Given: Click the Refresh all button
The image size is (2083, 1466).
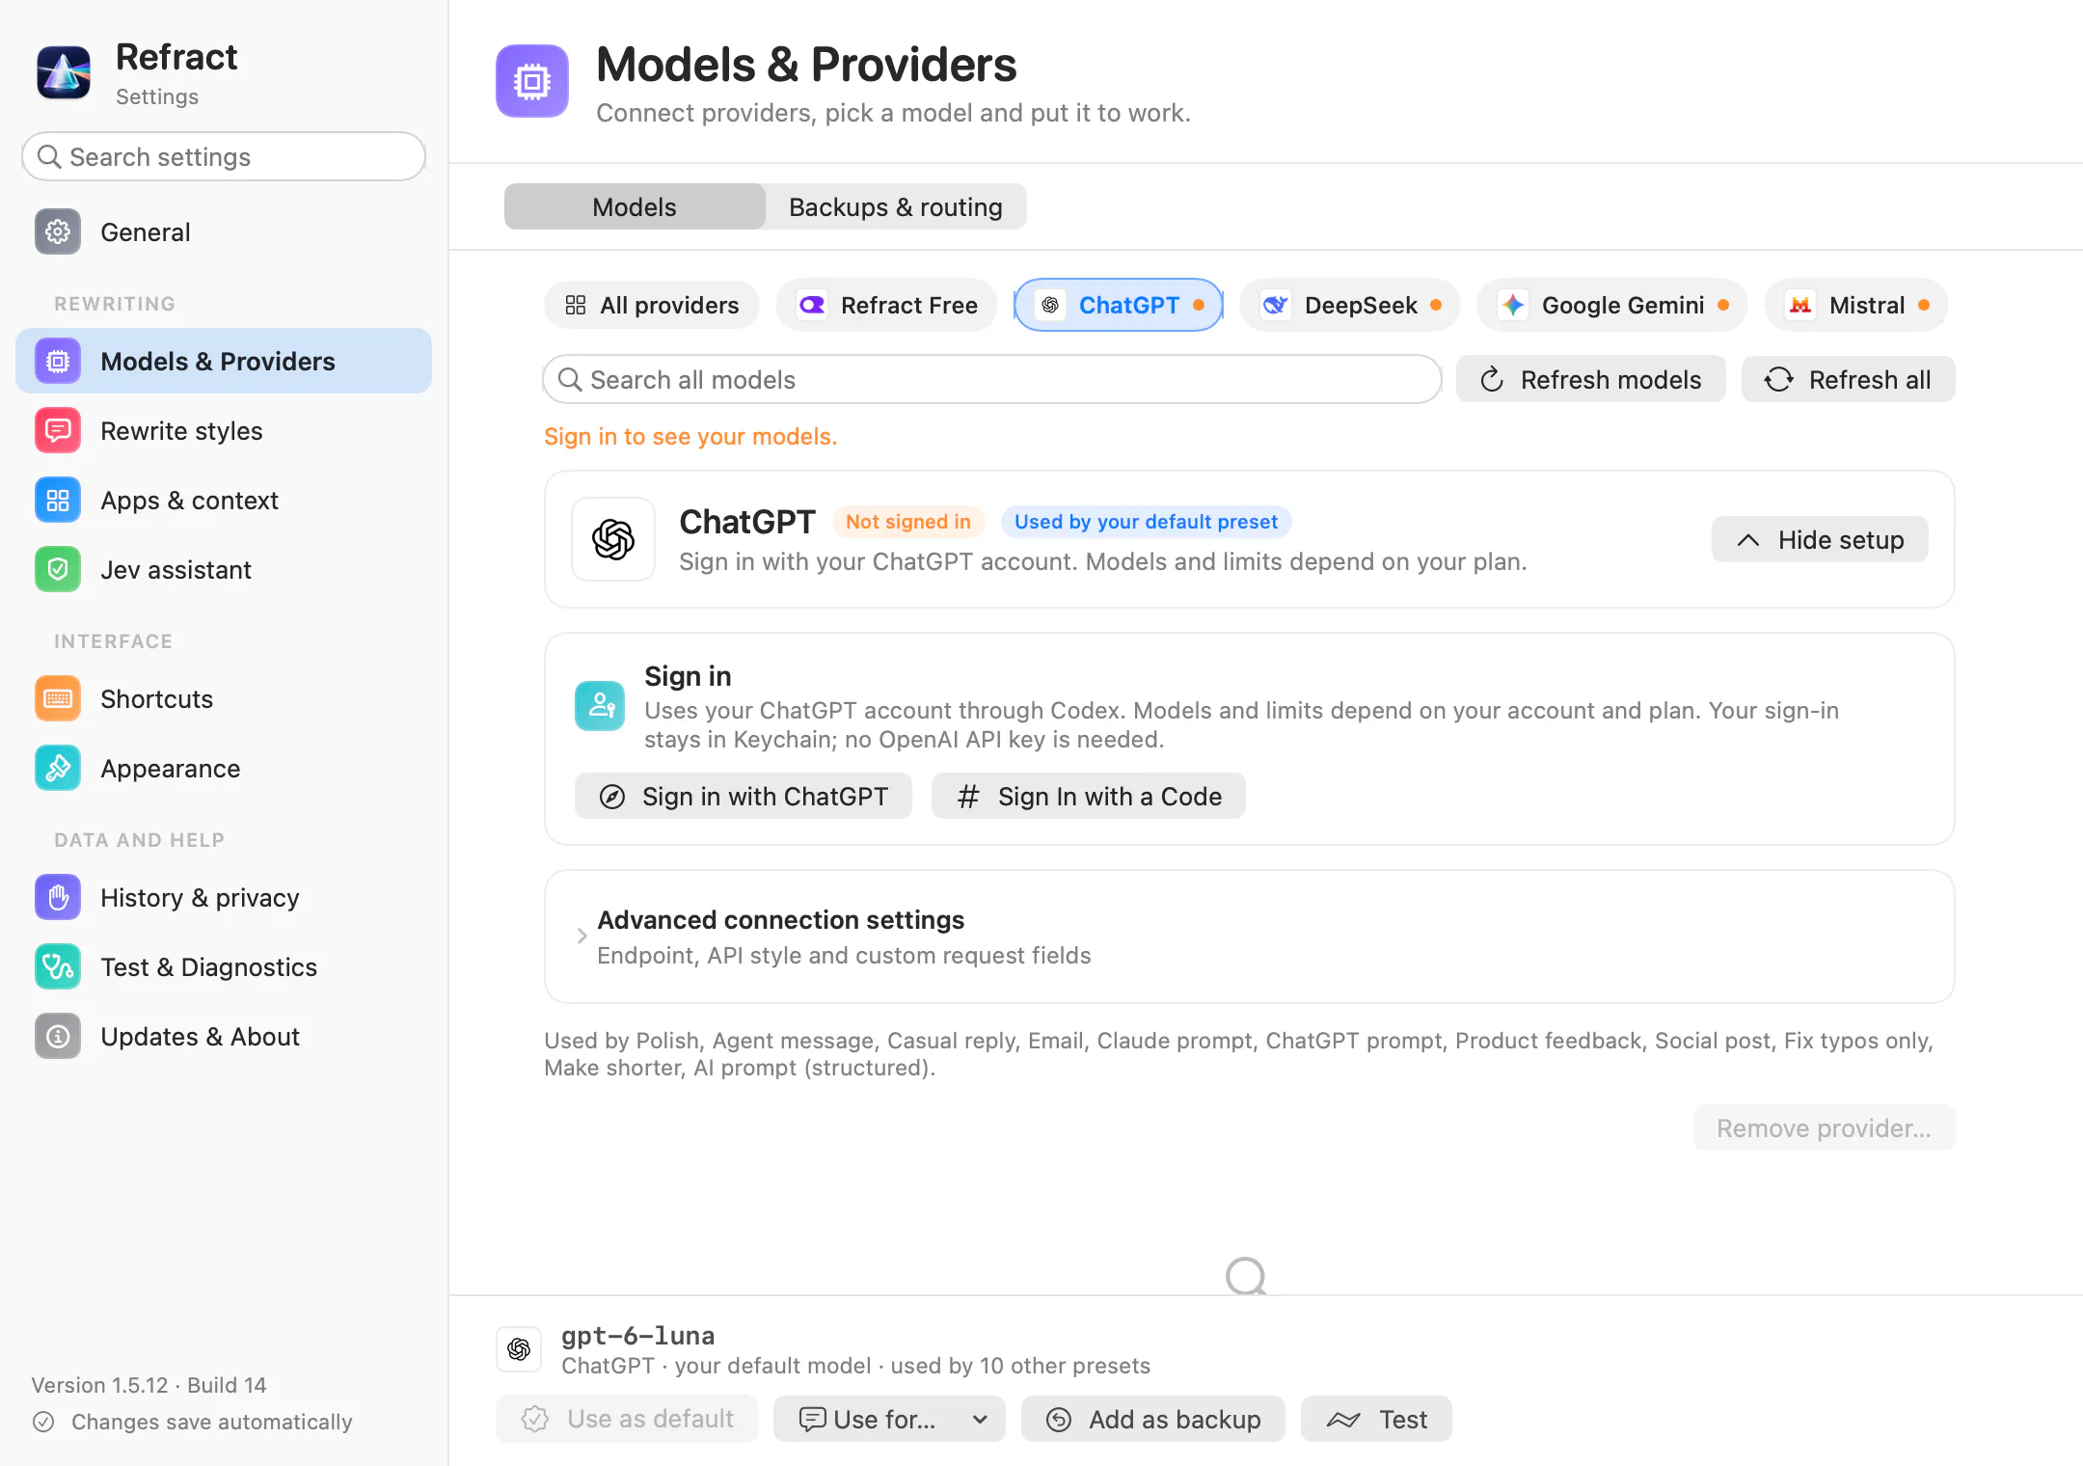Looking at the screenshot, I should click(1849, 380).
